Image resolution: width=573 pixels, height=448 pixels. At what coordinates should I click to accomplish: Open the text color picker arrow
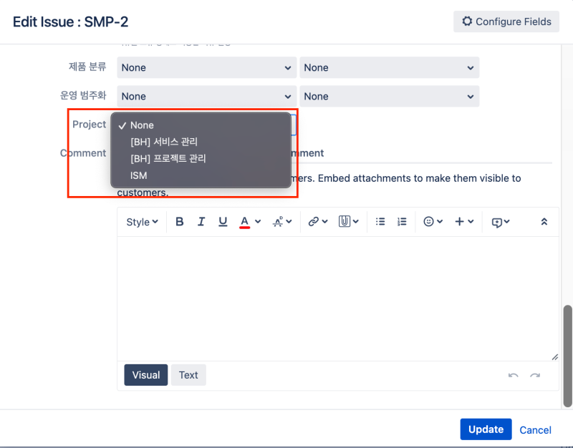tap(258, 222)
